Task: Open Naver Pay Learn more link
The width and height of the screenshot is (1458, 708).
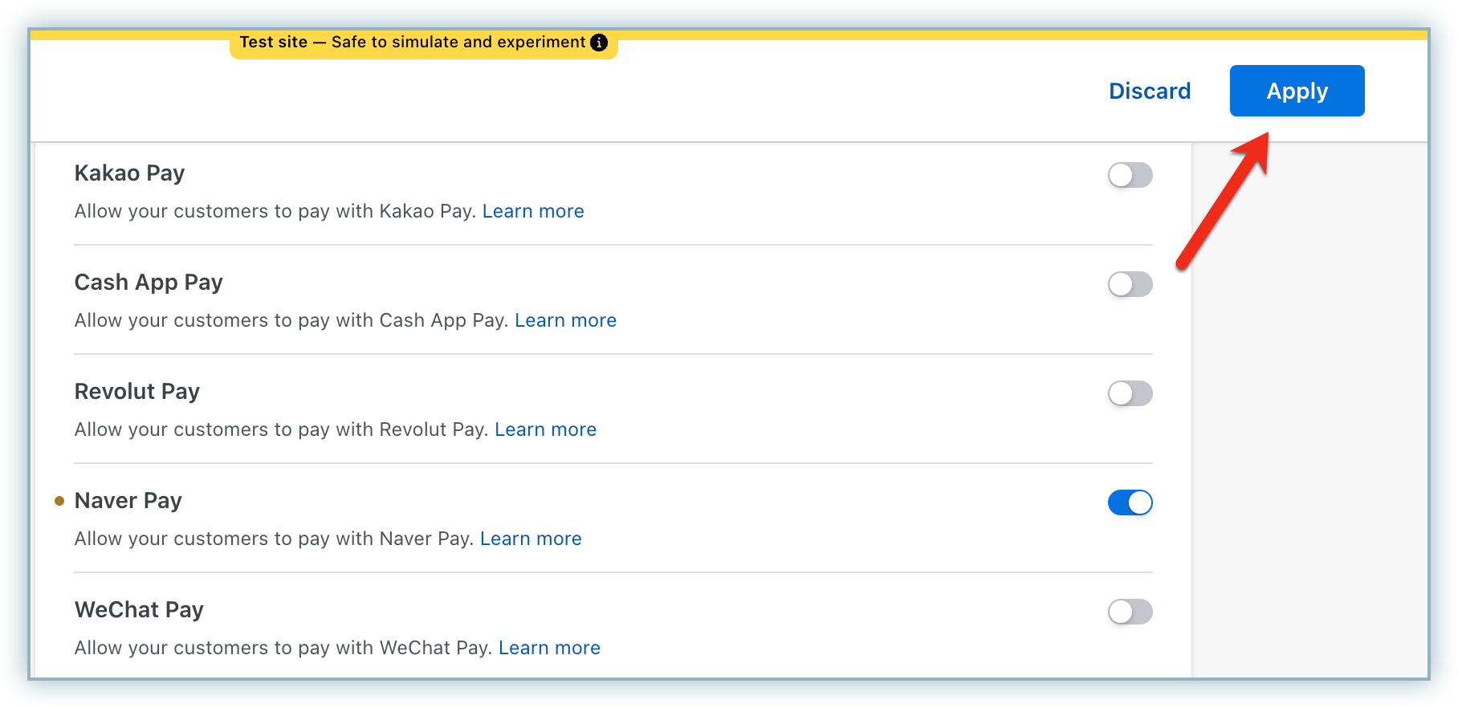Action: (531, 539)
